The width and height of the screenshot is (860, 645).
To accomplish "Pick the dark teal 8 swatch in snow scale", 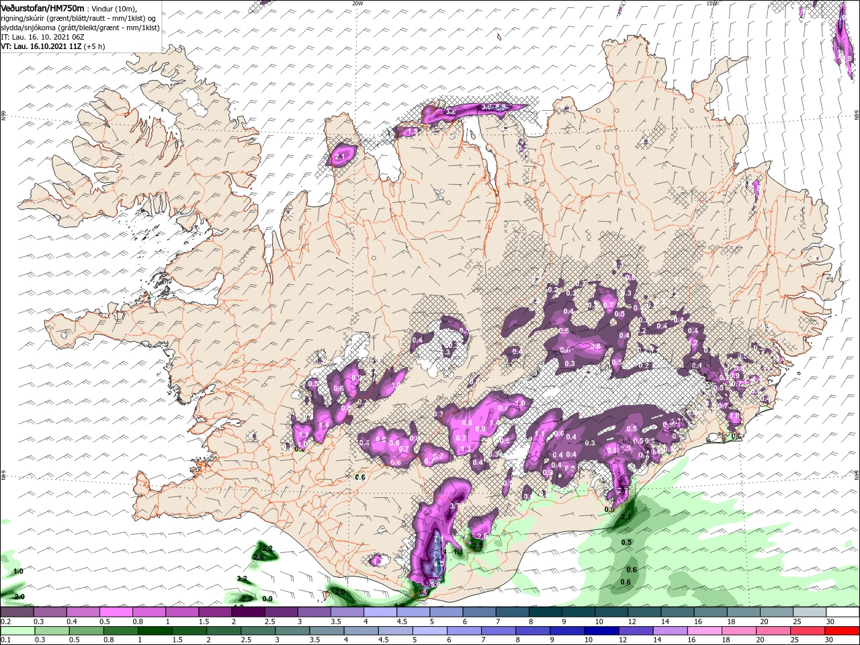I will click(x=546, y=612).
